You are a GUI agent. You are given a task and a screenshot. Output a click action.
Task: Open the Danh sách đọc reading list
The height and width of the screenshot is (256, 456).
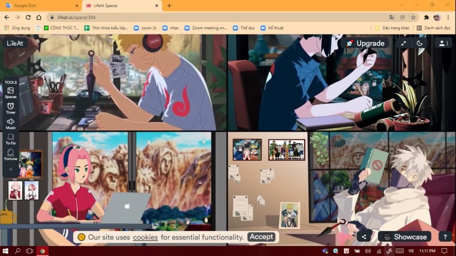434,28
